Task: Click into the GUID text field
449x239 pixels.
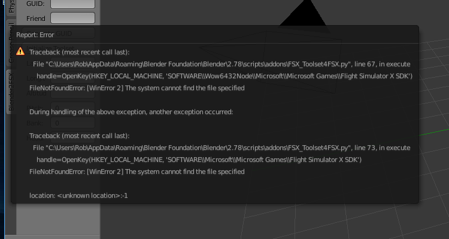Action: point(72,4)
